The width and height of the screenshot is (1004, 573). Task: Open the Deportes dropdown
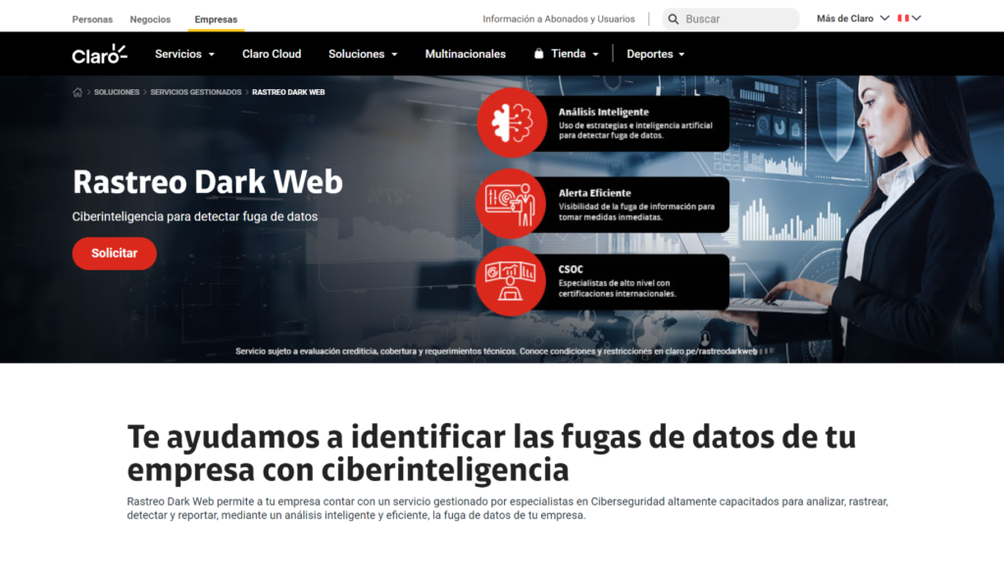656,54
